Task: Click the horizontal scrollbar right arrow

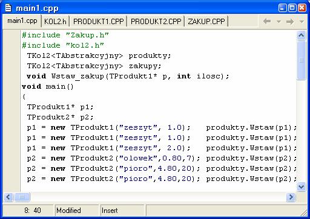Action: pos(291,197)
